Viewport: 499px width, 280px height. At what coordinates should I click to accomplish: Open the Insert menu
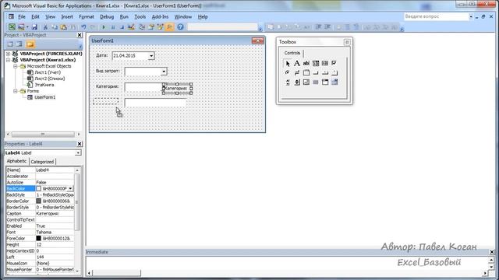67,17
